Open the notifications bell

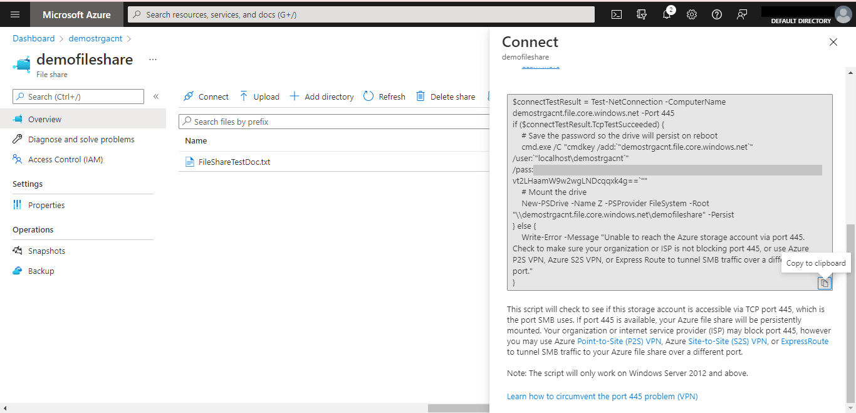pos(667,14)
